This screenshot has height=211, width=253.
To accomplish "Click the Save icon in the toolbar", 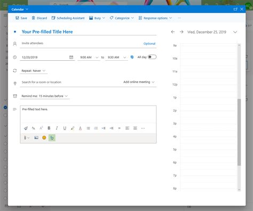I will pyautogui.click(x=17, y=18).
